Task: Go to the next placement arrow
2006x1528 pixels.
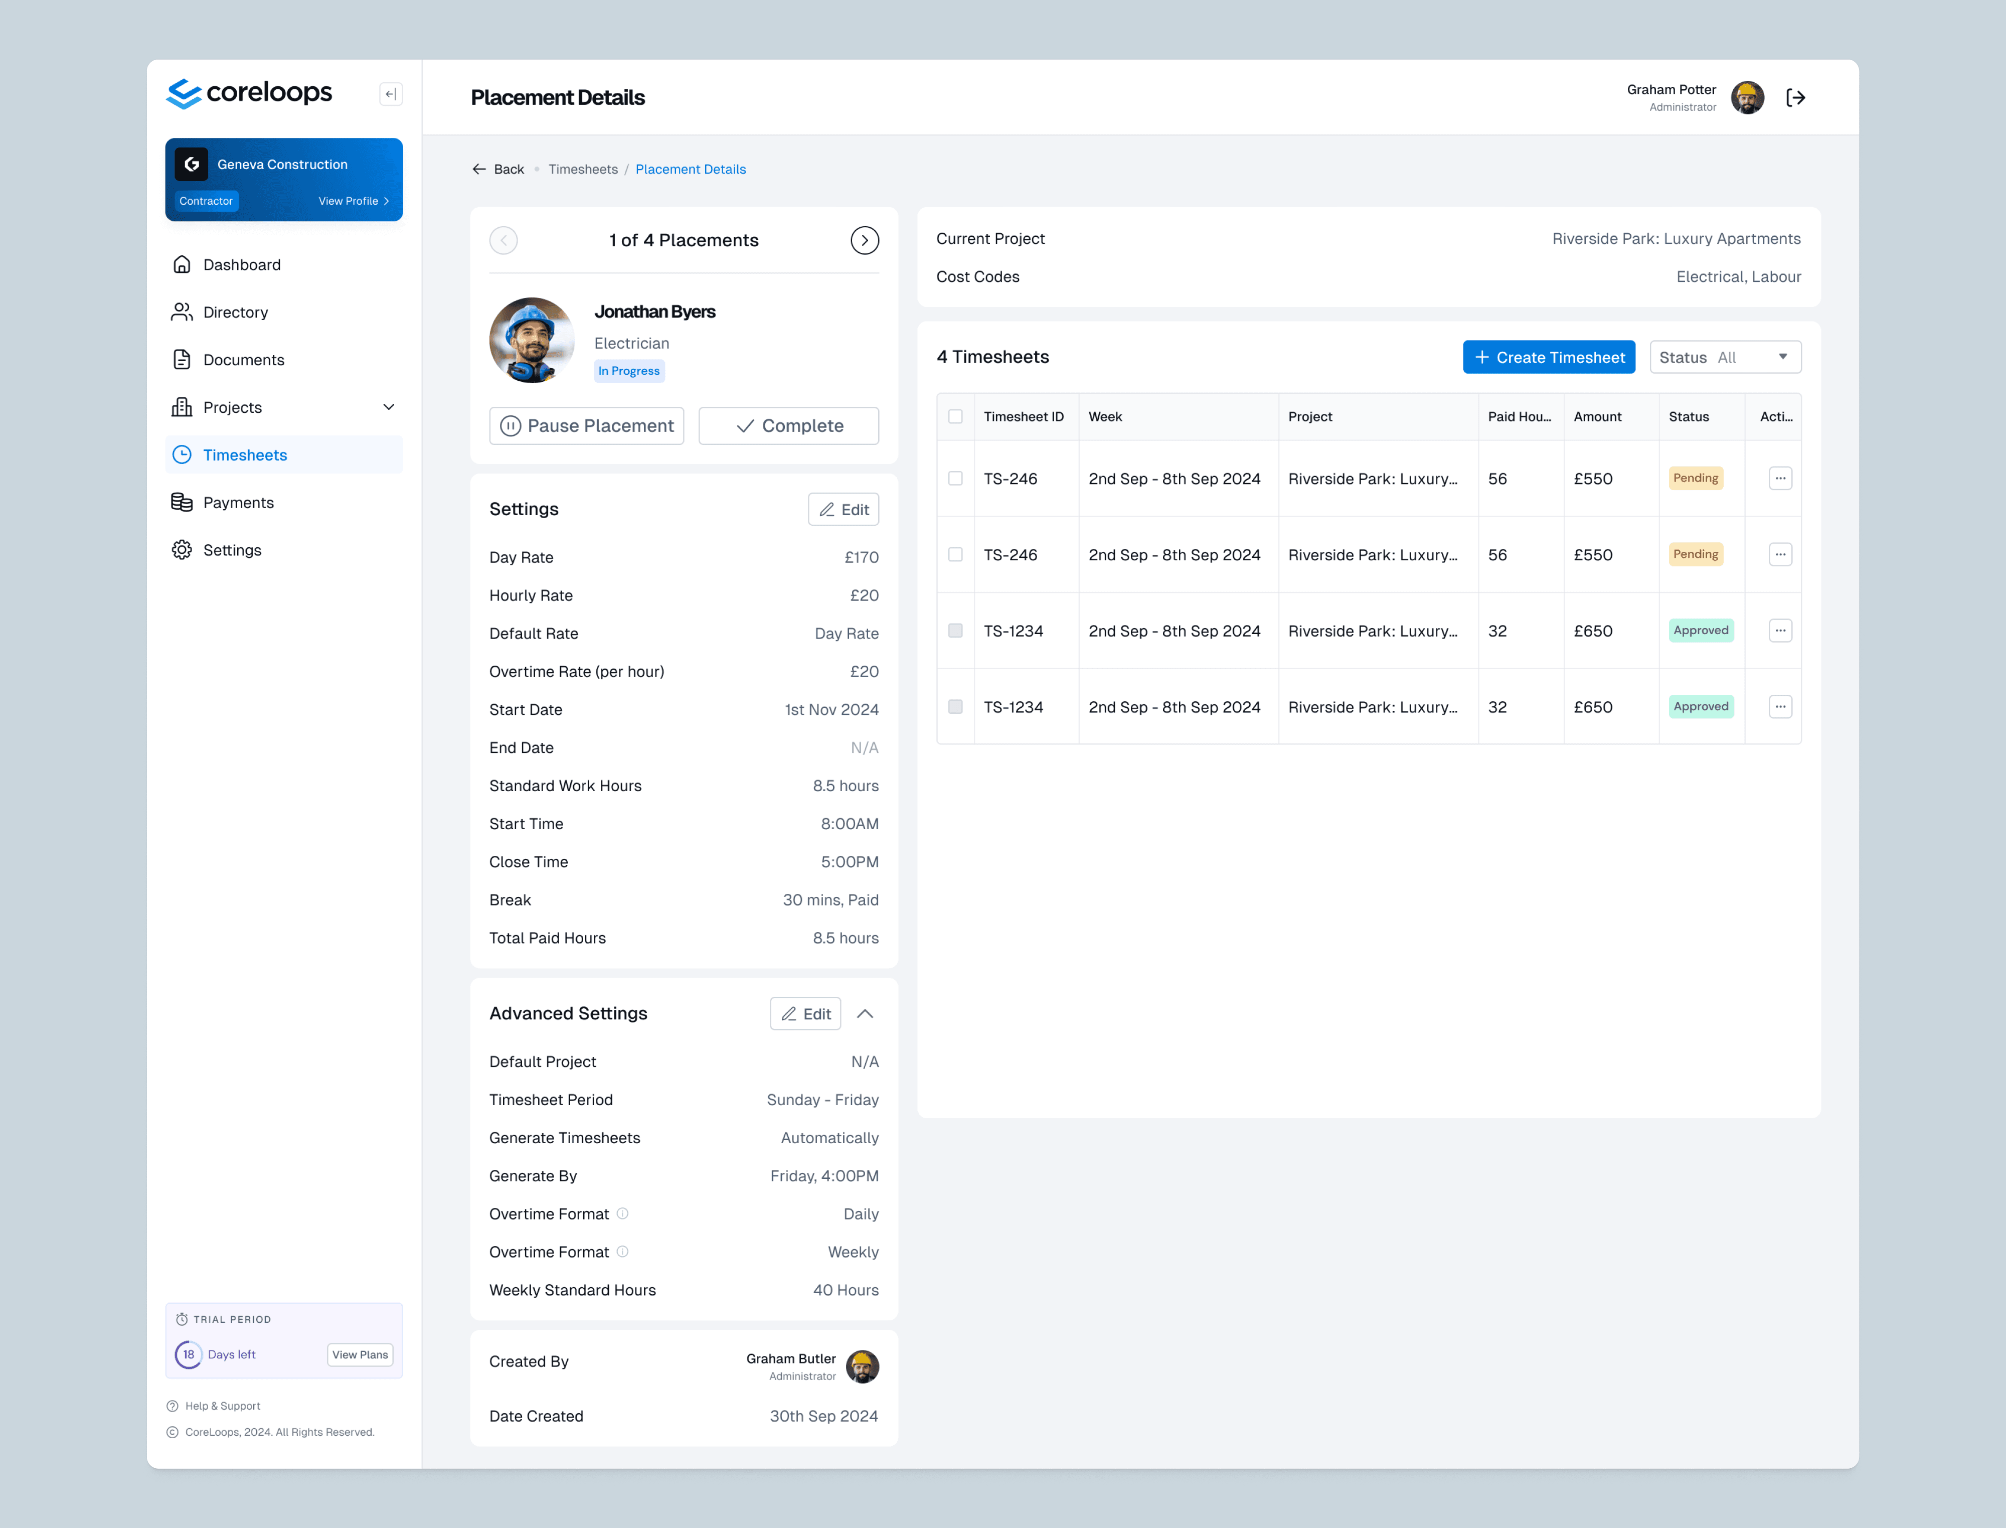Action: 864,240
